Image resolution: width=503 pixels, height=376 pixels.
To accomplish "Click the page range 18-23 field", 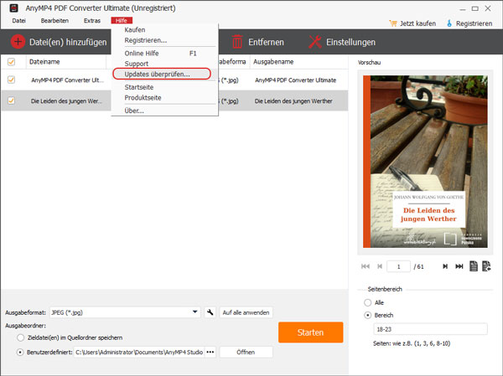I will pos(430,329).
